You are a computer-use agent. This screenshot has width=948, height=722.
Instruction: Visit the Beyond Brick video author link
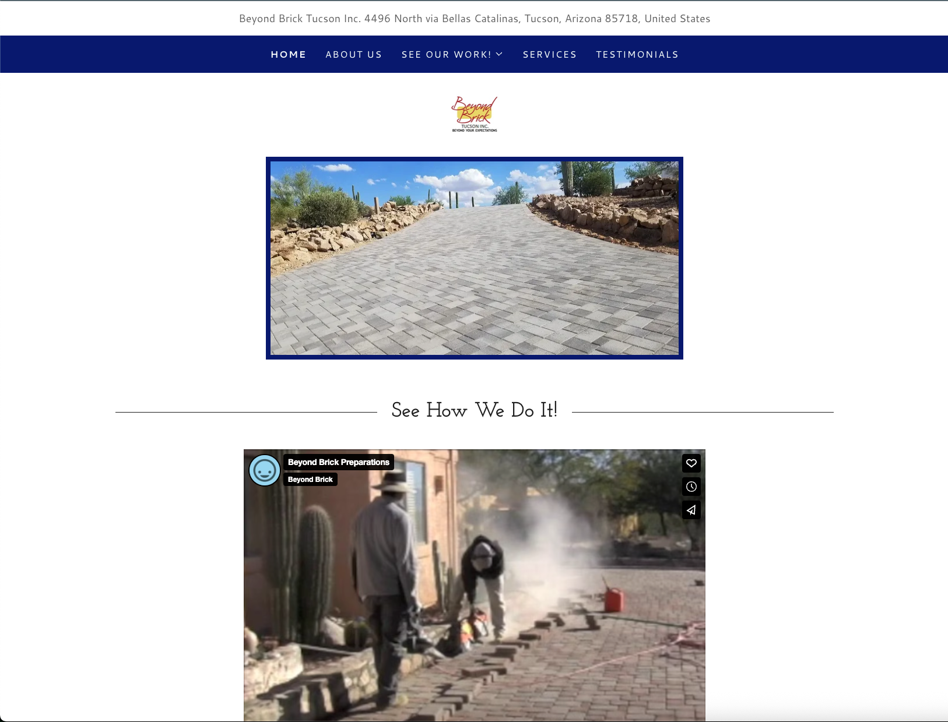click(x=310, y=480)
